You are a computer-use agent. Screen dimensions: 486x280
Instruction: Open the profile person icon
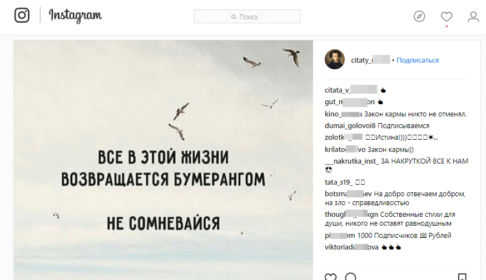coord(473,17)
